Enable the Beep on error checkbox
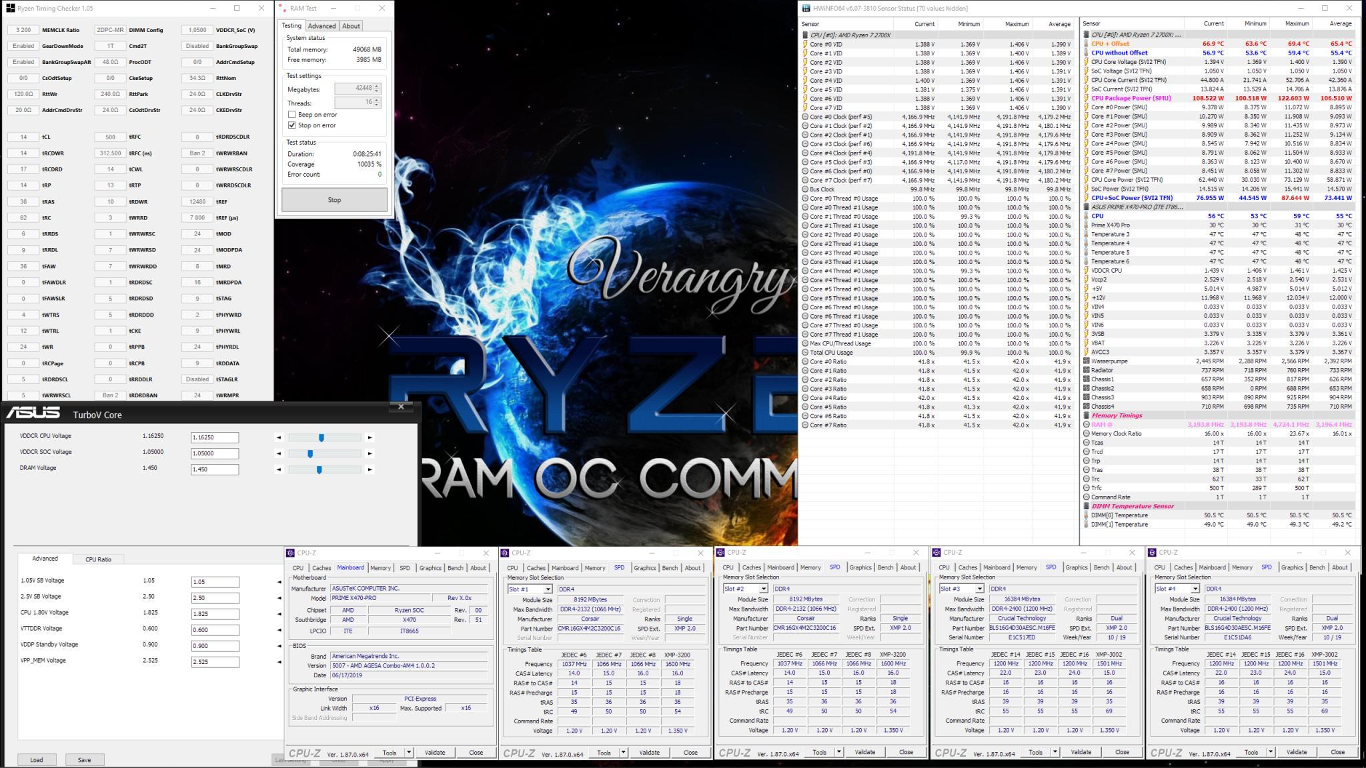The width and height of the screenshot is (1366, 768). (291, 115)
